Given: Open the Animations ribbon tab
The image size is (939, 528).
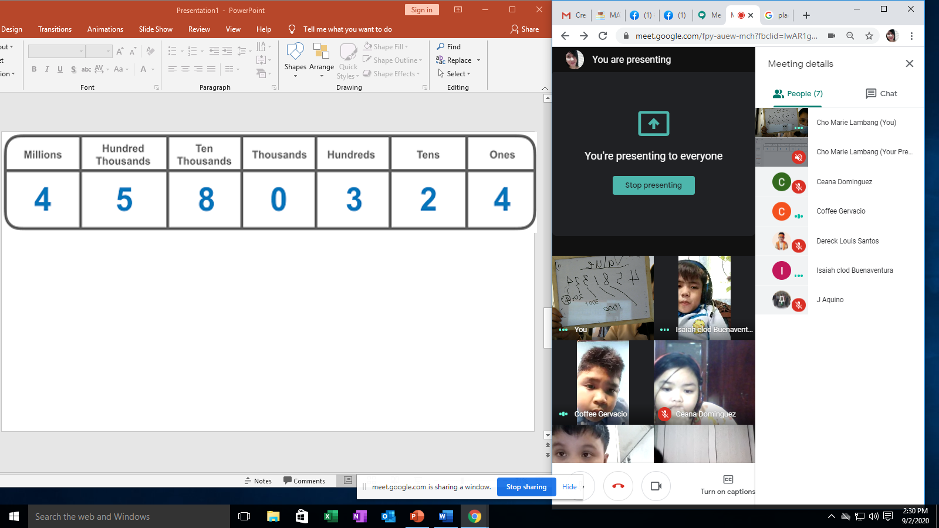Looking at the screenshot, I should [105, 29].
